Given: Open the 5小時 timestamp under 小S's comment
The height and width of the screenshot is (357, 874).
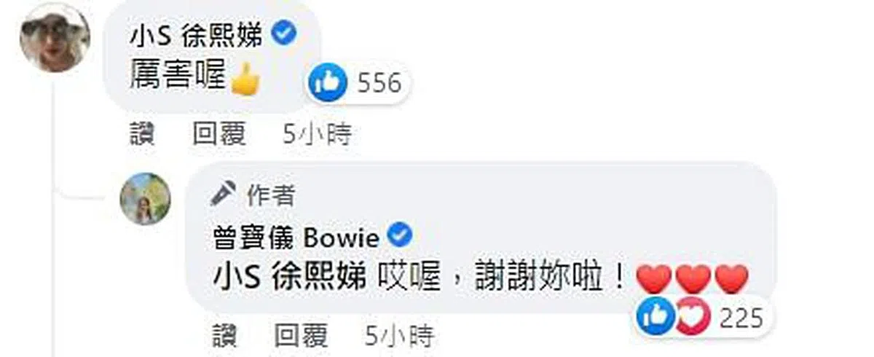Looking at the screenshot, I should click(x=317, y=134).
